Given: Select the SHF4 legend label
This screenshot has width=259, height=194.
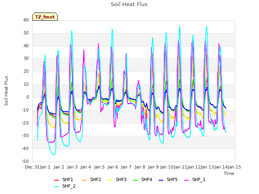Looking at the screenshot, I should click(x=146, y=179).
